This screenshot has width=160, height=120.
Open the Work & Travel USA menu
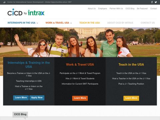pos(57,23)
